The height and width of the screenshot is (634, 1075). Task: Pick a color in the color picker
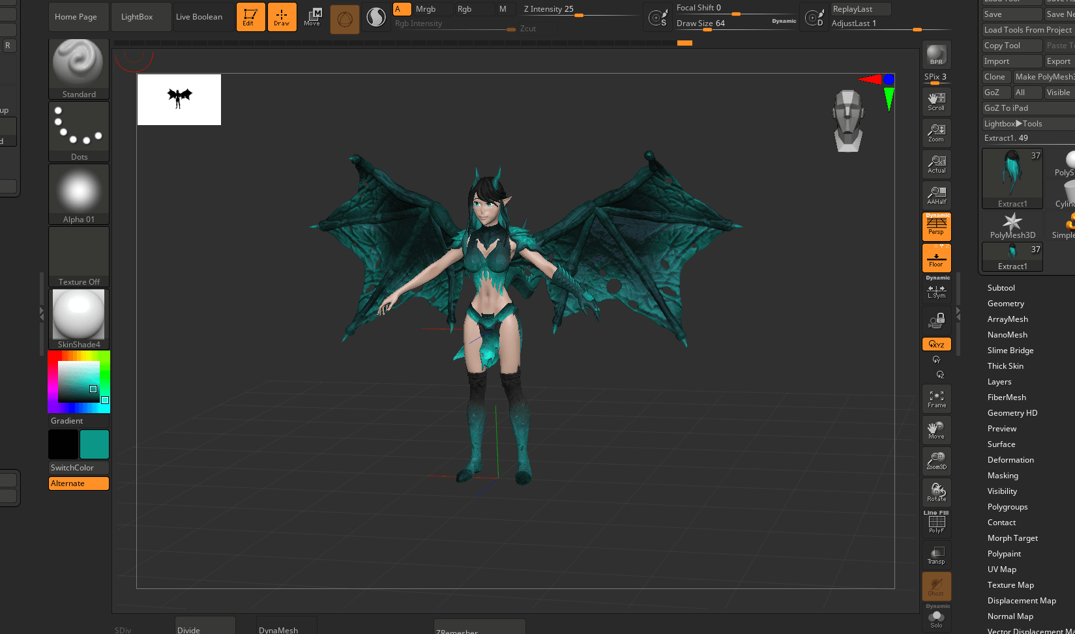coord(79,382)
